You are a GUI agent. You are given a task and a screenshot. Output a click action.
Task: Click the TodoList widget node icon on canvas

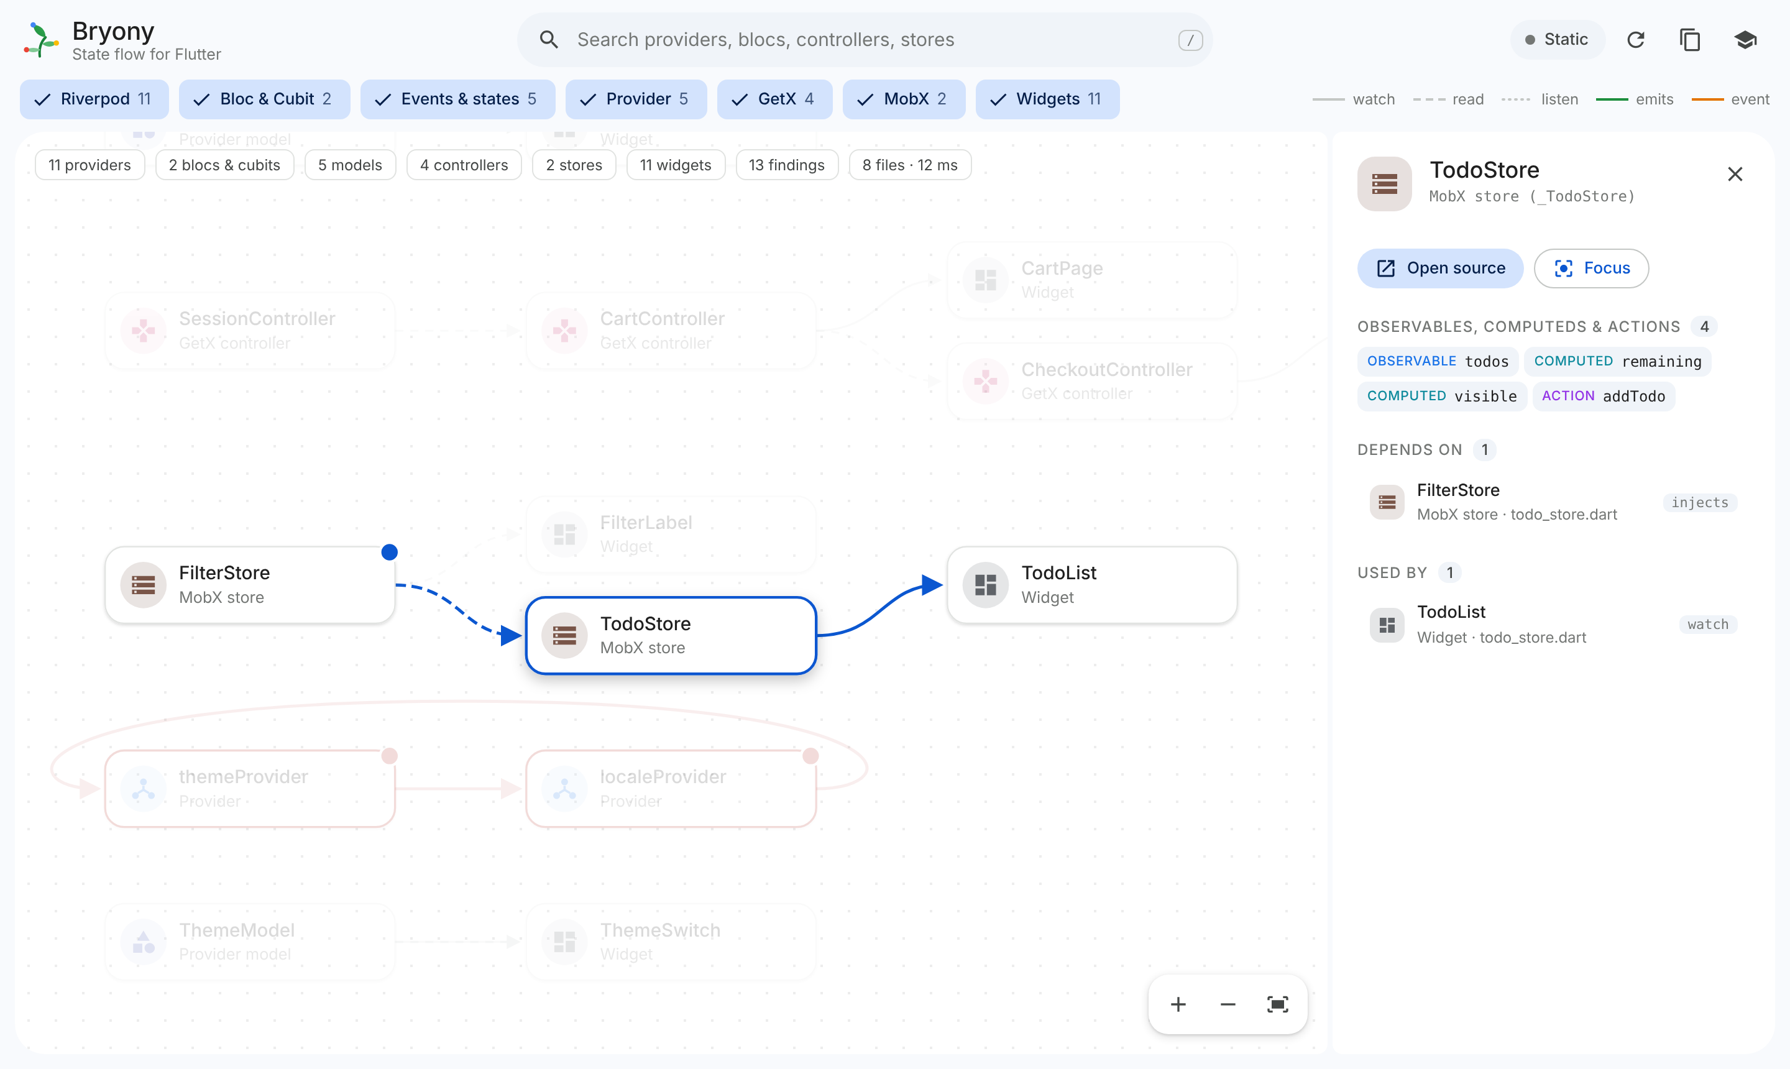[x=985, y=585]
